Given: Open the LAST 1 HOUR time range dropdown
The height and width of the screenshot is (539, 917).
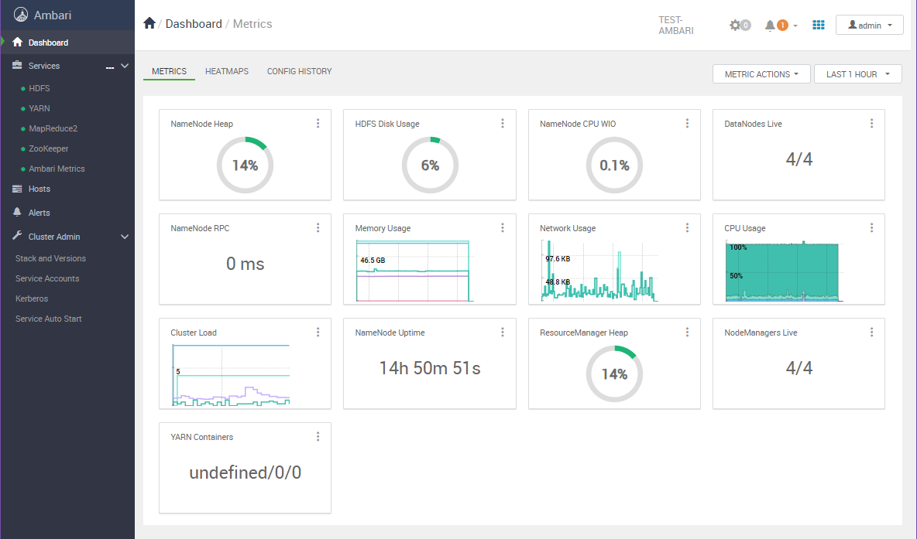Looking at the screenshot, I should (857, 73).
